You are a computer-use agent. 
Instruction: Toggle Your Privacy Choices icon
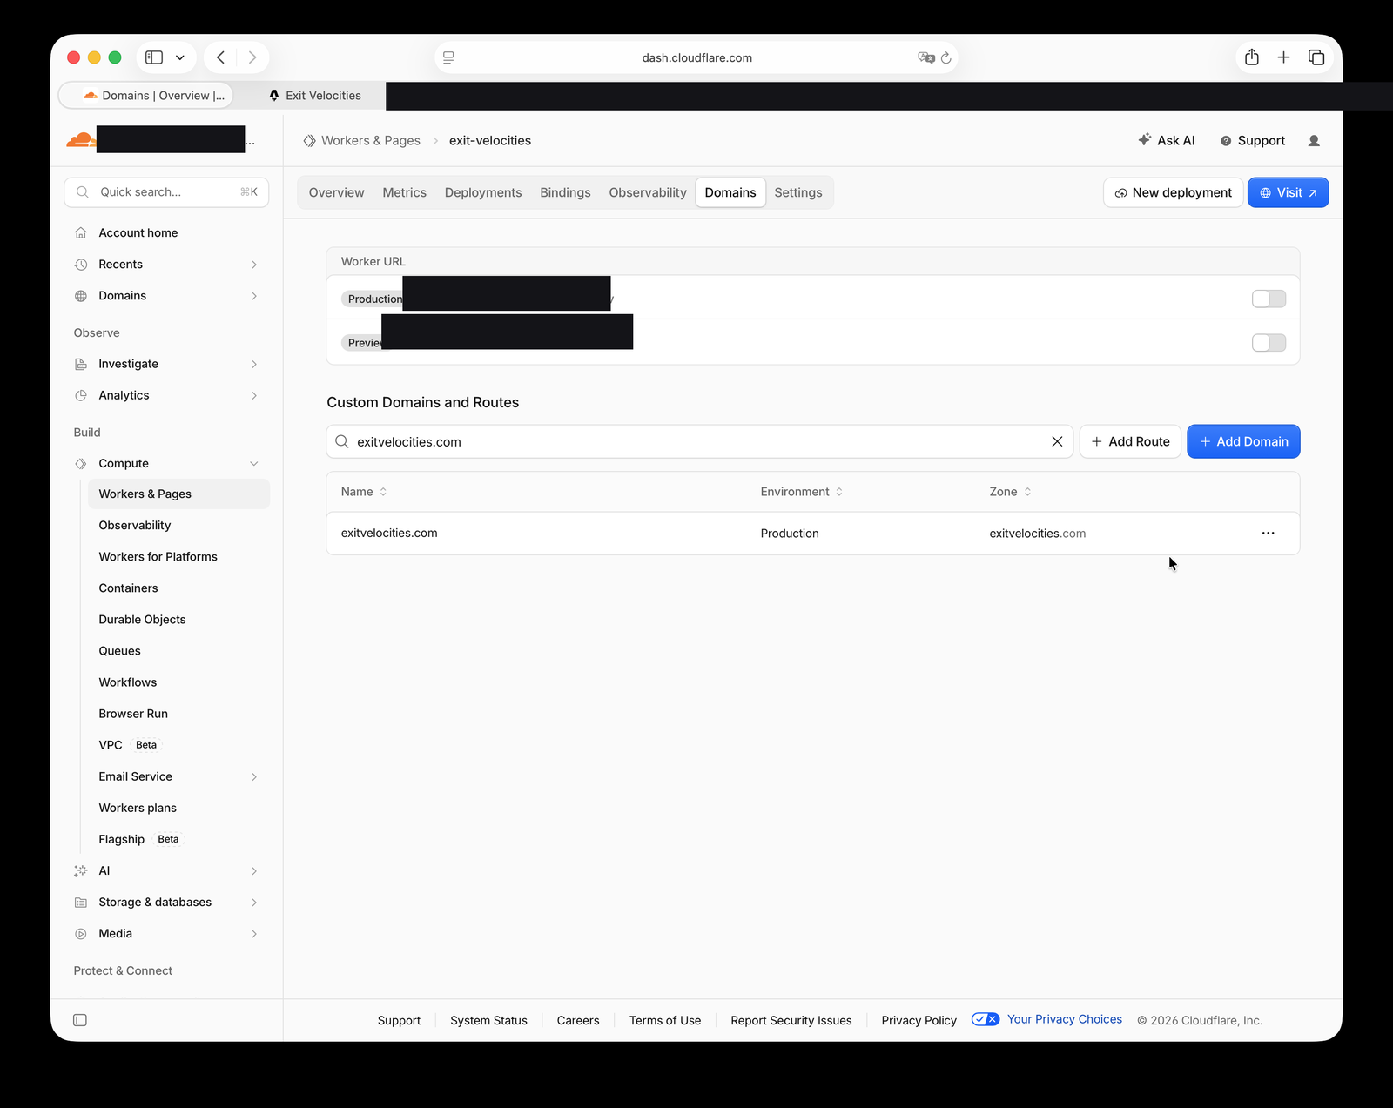coord(986,1019)
